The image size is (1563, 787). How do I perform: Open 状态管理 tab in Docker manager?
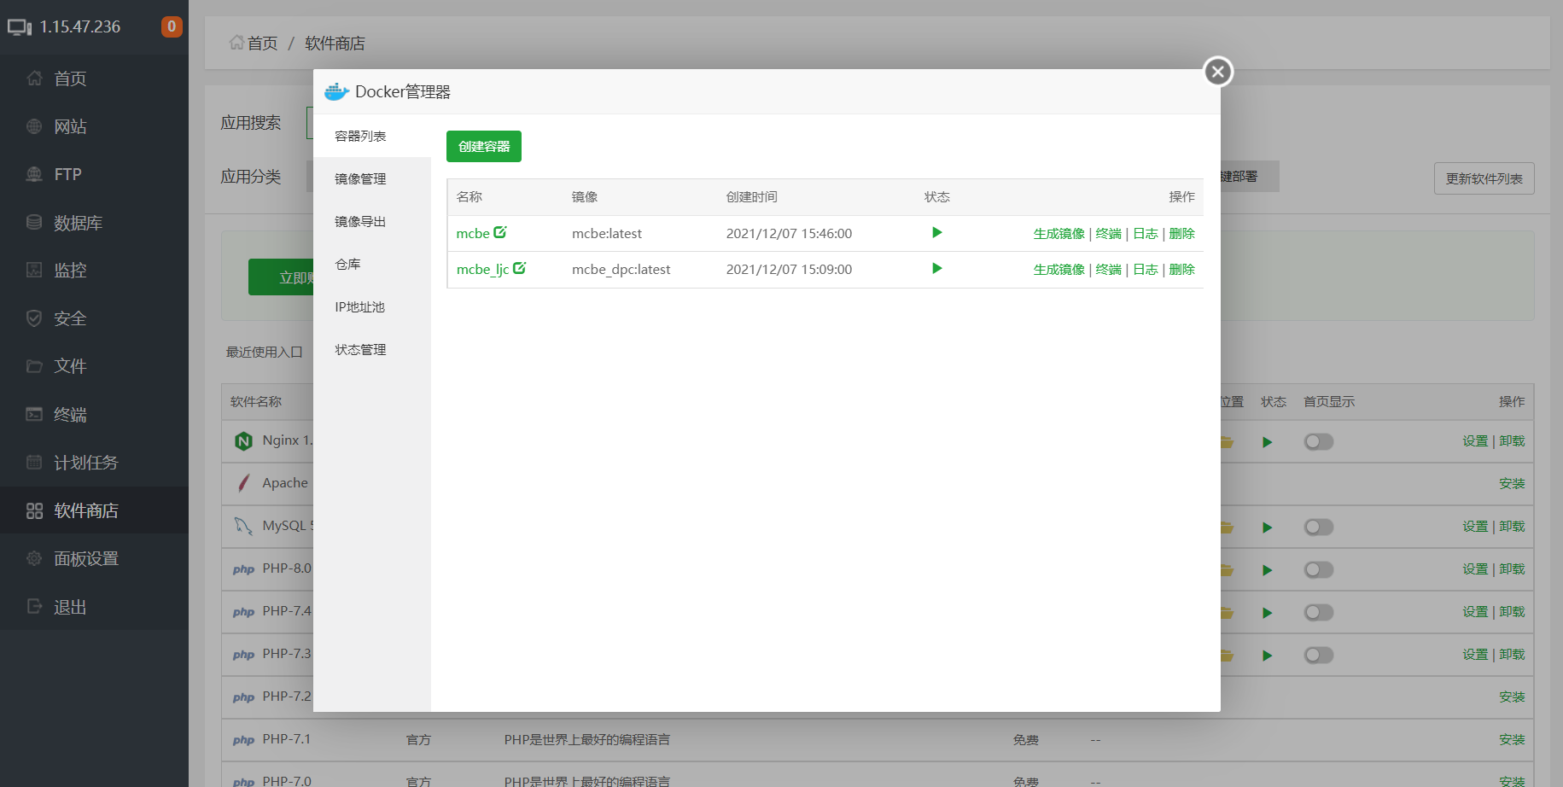point(372,349)
